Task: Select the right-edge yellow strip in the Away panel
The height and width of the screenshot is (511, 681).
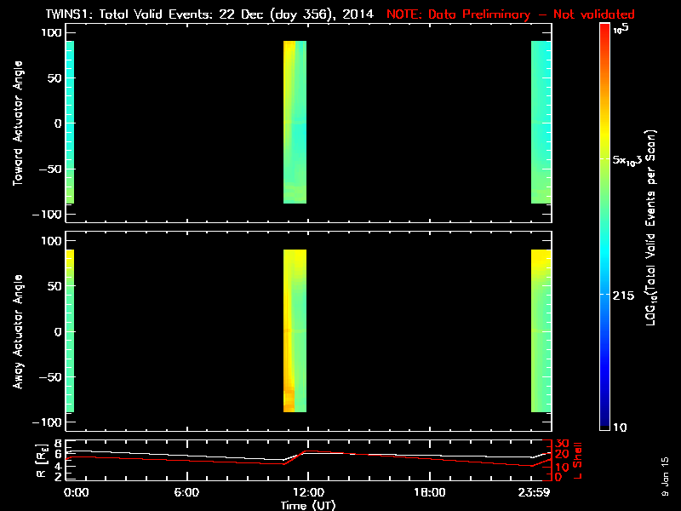Action: (x=541, y=330)
